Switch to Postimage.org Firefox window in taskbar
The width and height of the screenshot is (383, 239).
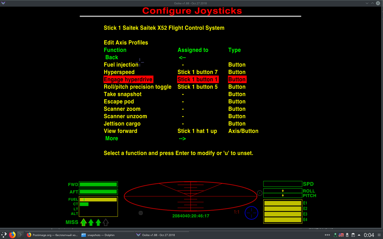52,235
